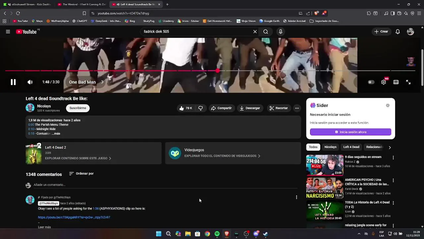Jump to 0:18 Contusion timestamp
424x239 pixels.
31,133
